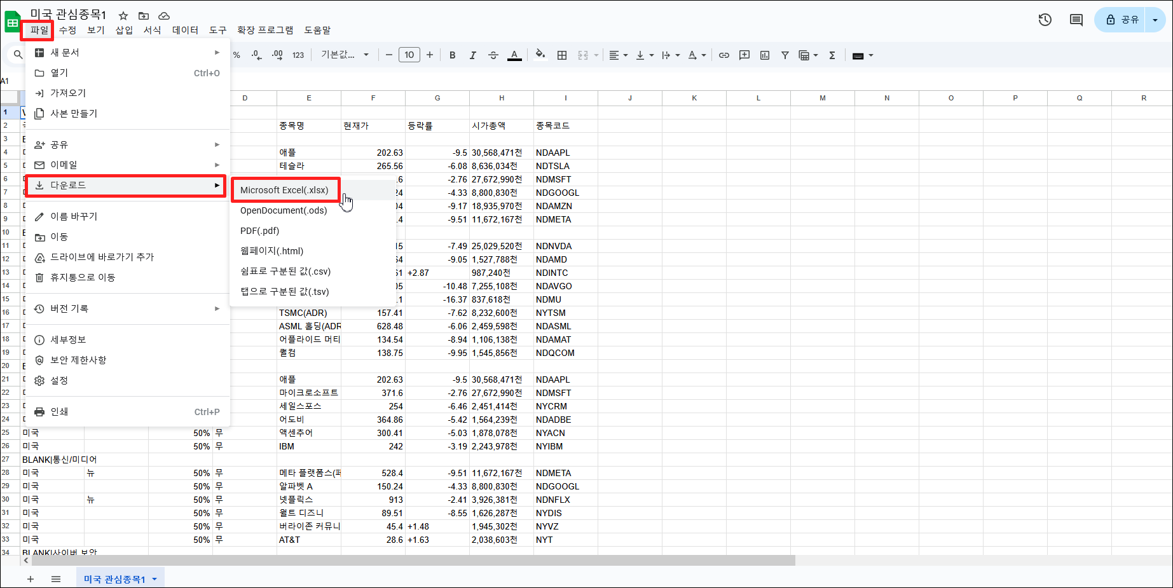Open cell borders tool
Screen dimensions: 1173x588
tap(562, 55)
